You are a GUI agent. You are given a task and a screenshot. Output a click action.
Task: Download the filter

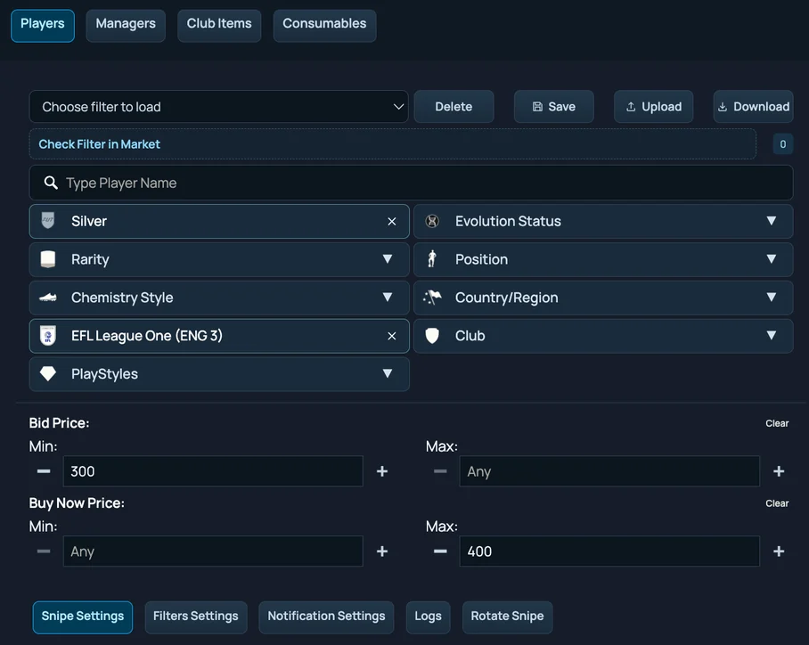(753, 107)
